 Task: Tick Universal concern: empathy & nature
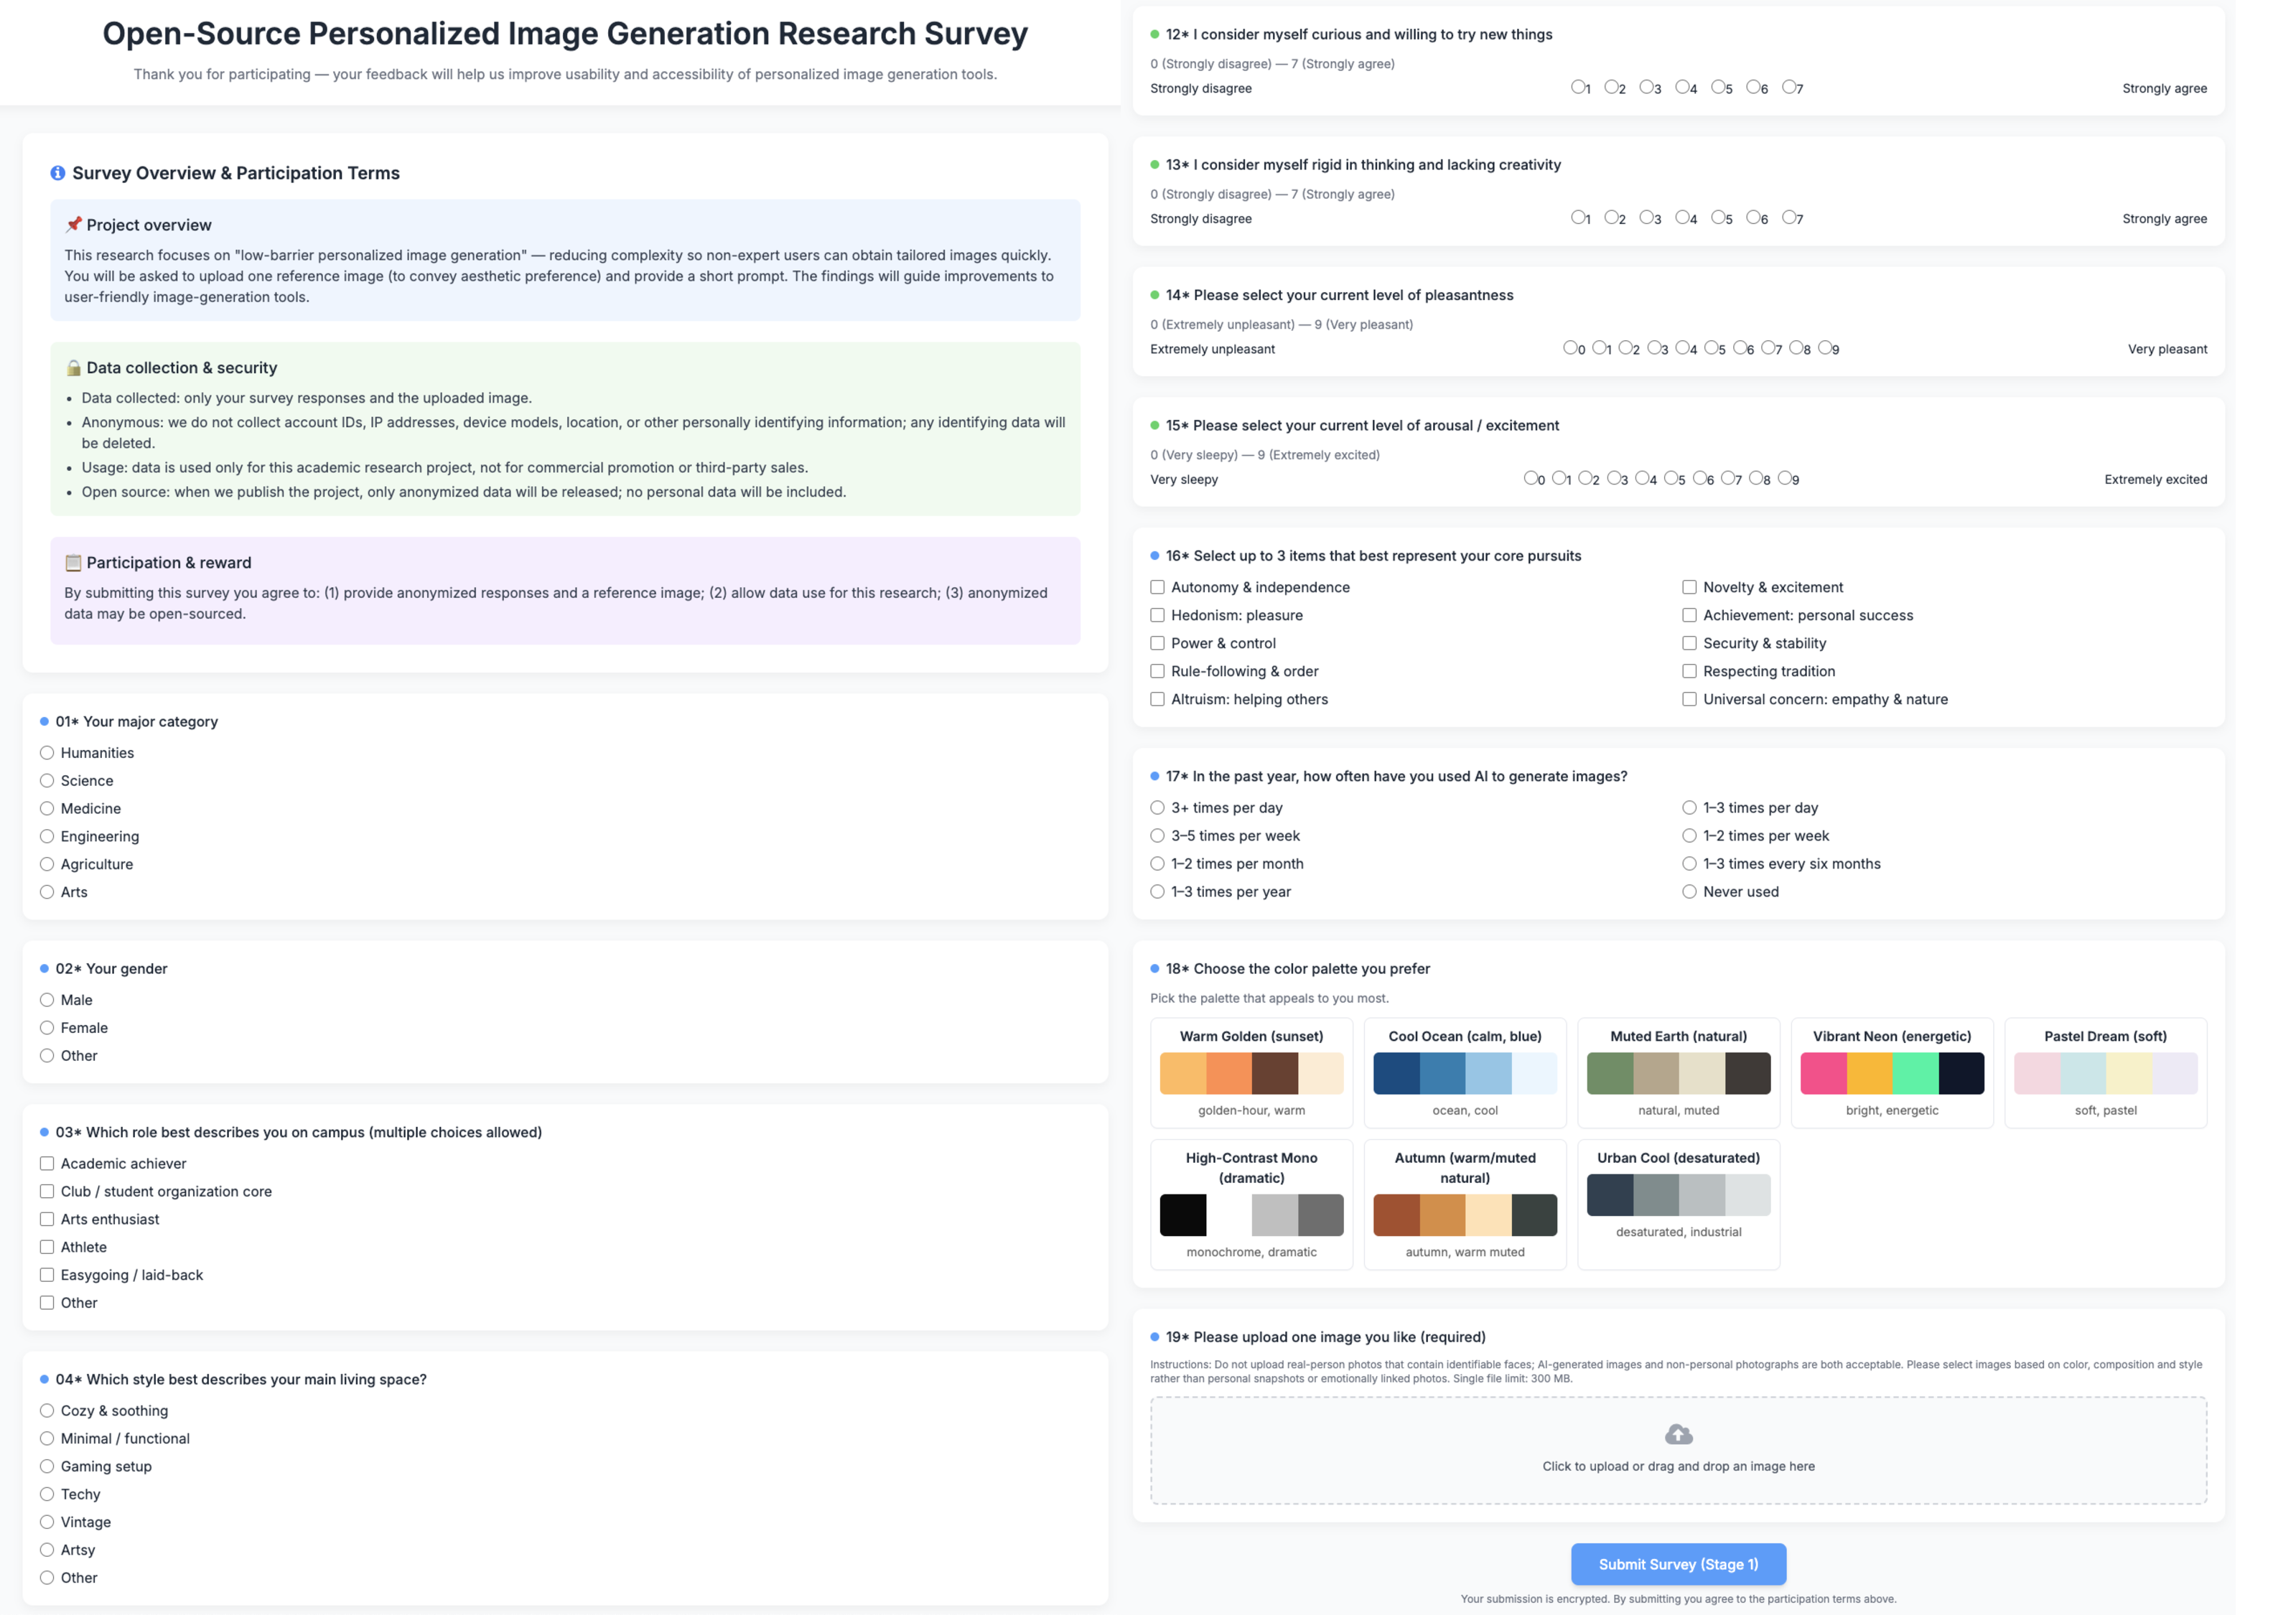(1689, 699)
